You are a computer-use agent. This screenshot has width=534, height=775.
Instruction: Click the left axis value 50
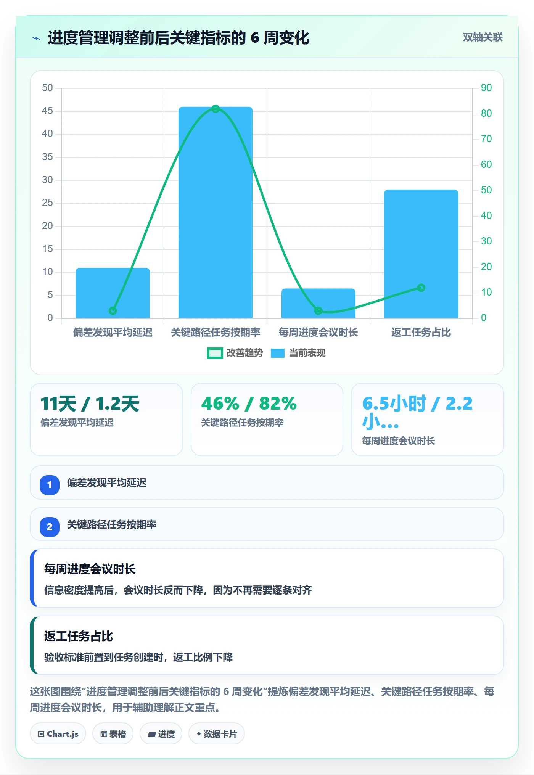(47, 88)
